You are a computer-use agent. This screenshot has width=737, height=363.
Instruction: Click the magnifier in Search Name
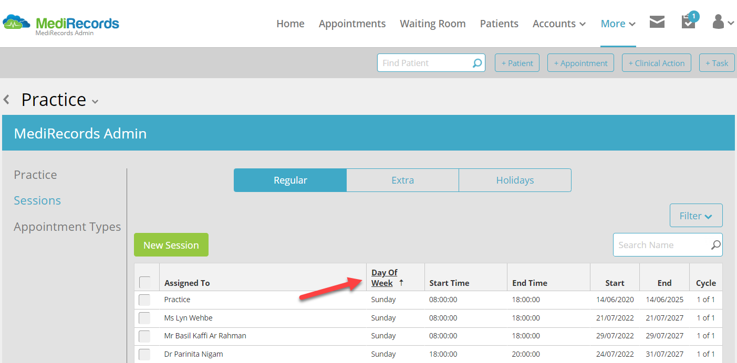point(715,245)
